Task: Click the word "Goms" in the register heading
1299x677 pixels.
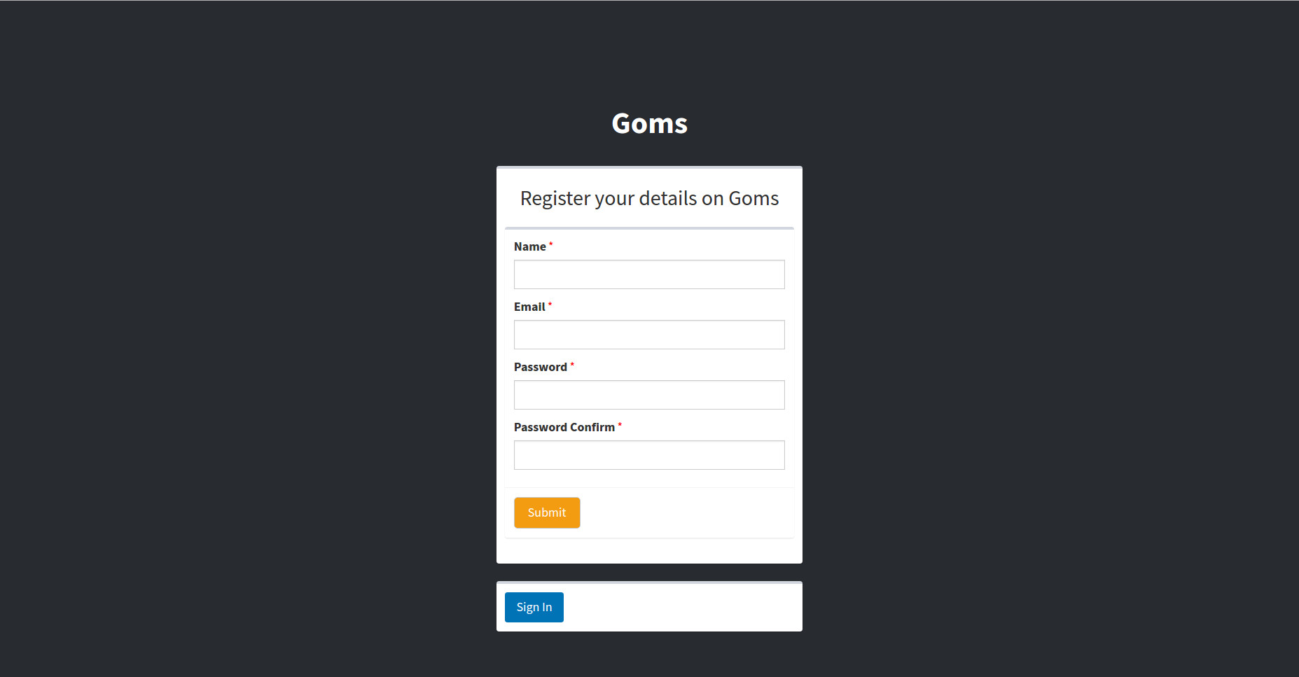Action: [753, 199]
